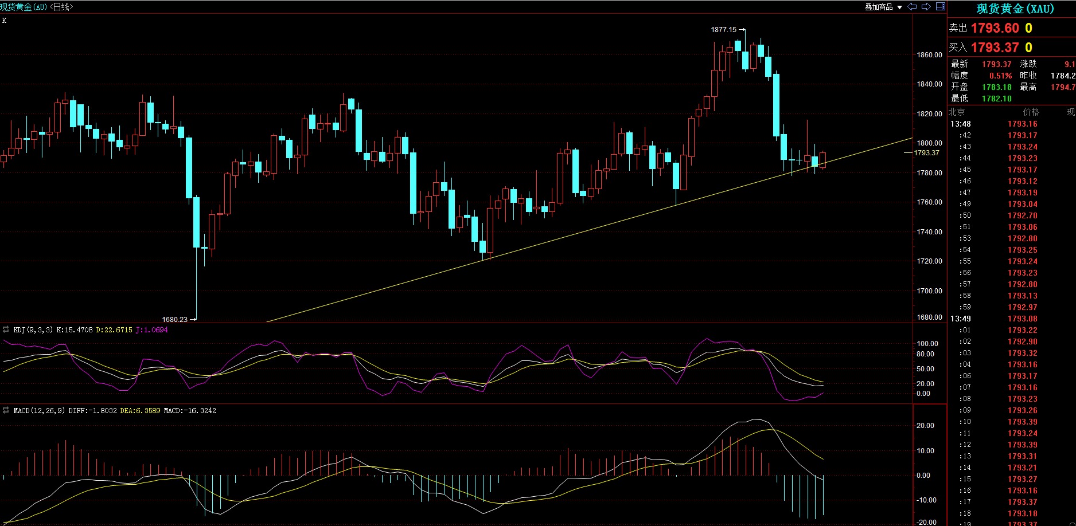Click the 开盘 value 1783.18
The width and height of the screenshot is (1076, 526).
(997, 87)
